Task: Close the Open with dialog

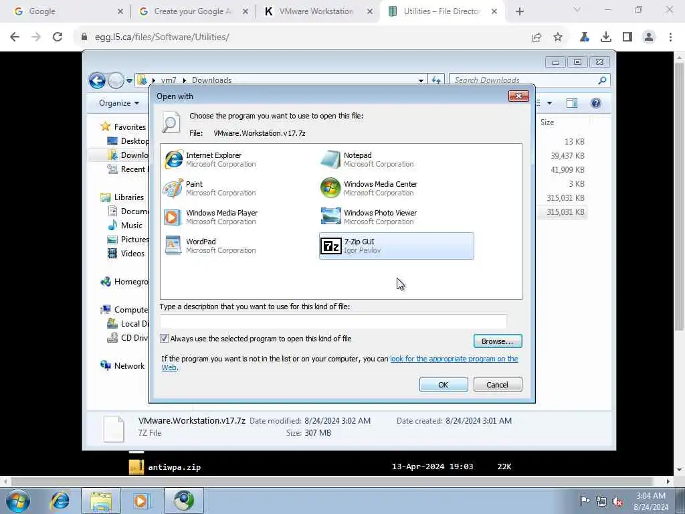Action: (x=518, y=96)
